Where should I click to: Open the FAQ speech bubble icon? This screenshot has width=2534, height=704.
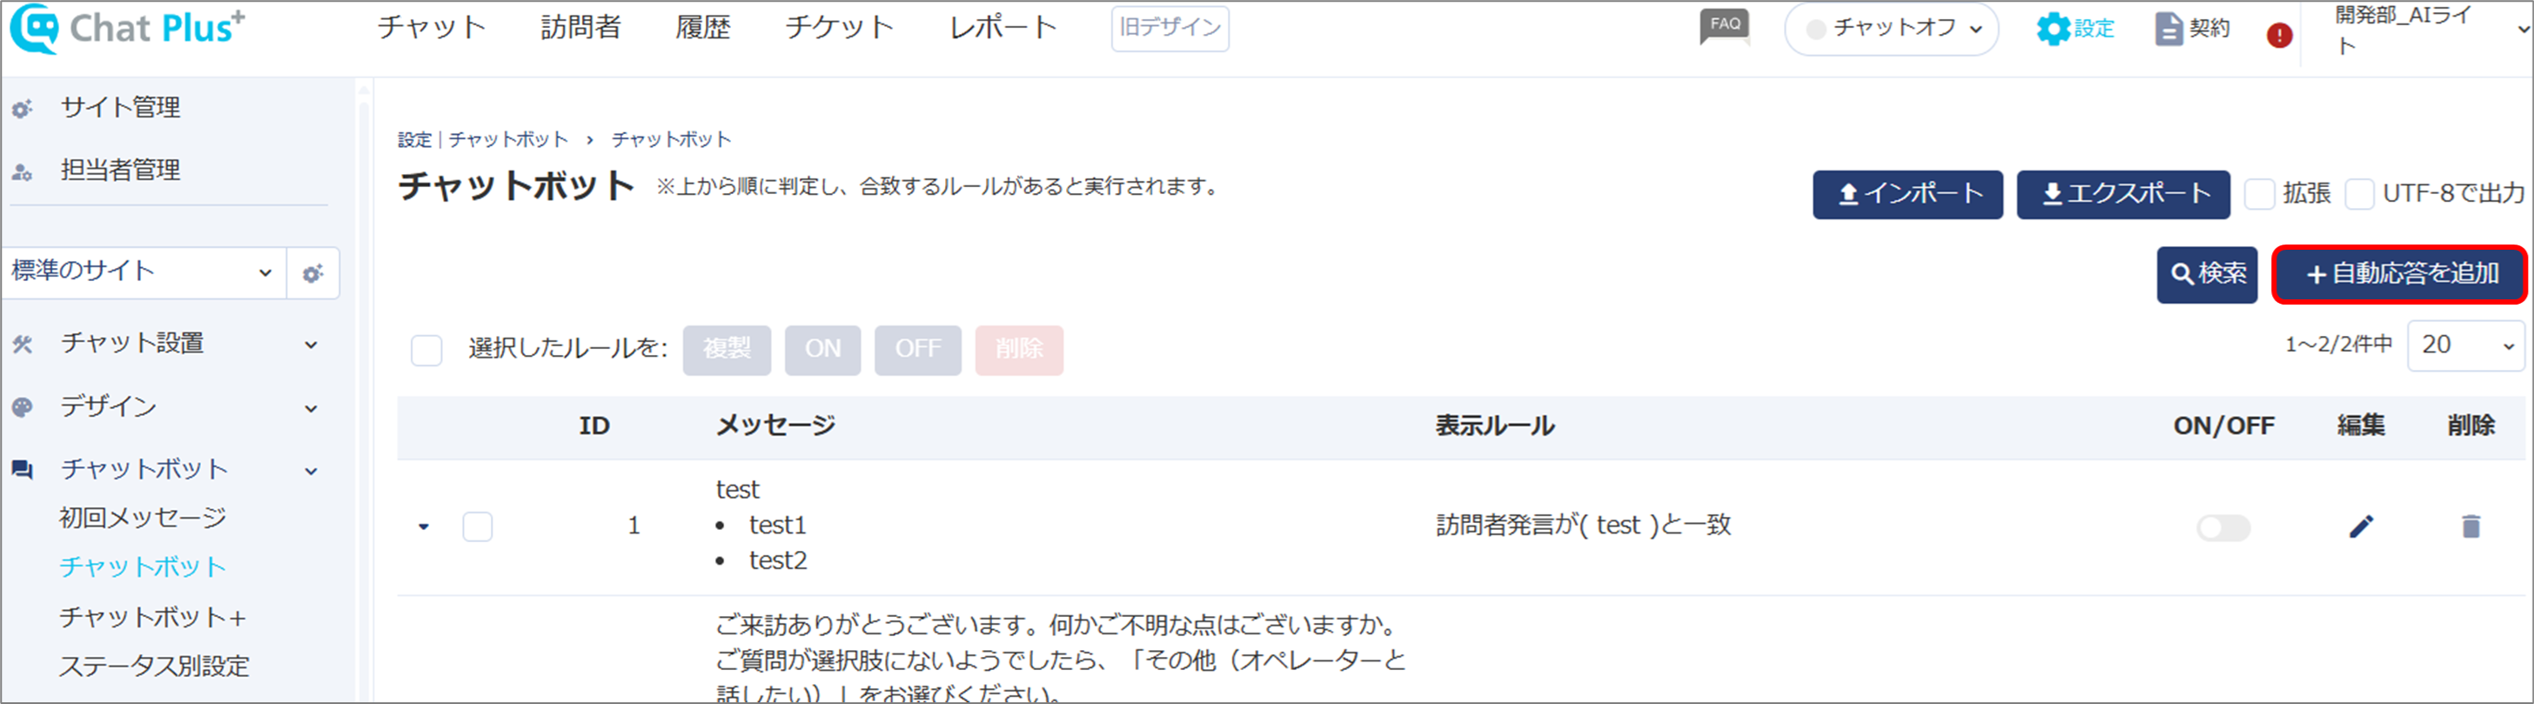1725,27
